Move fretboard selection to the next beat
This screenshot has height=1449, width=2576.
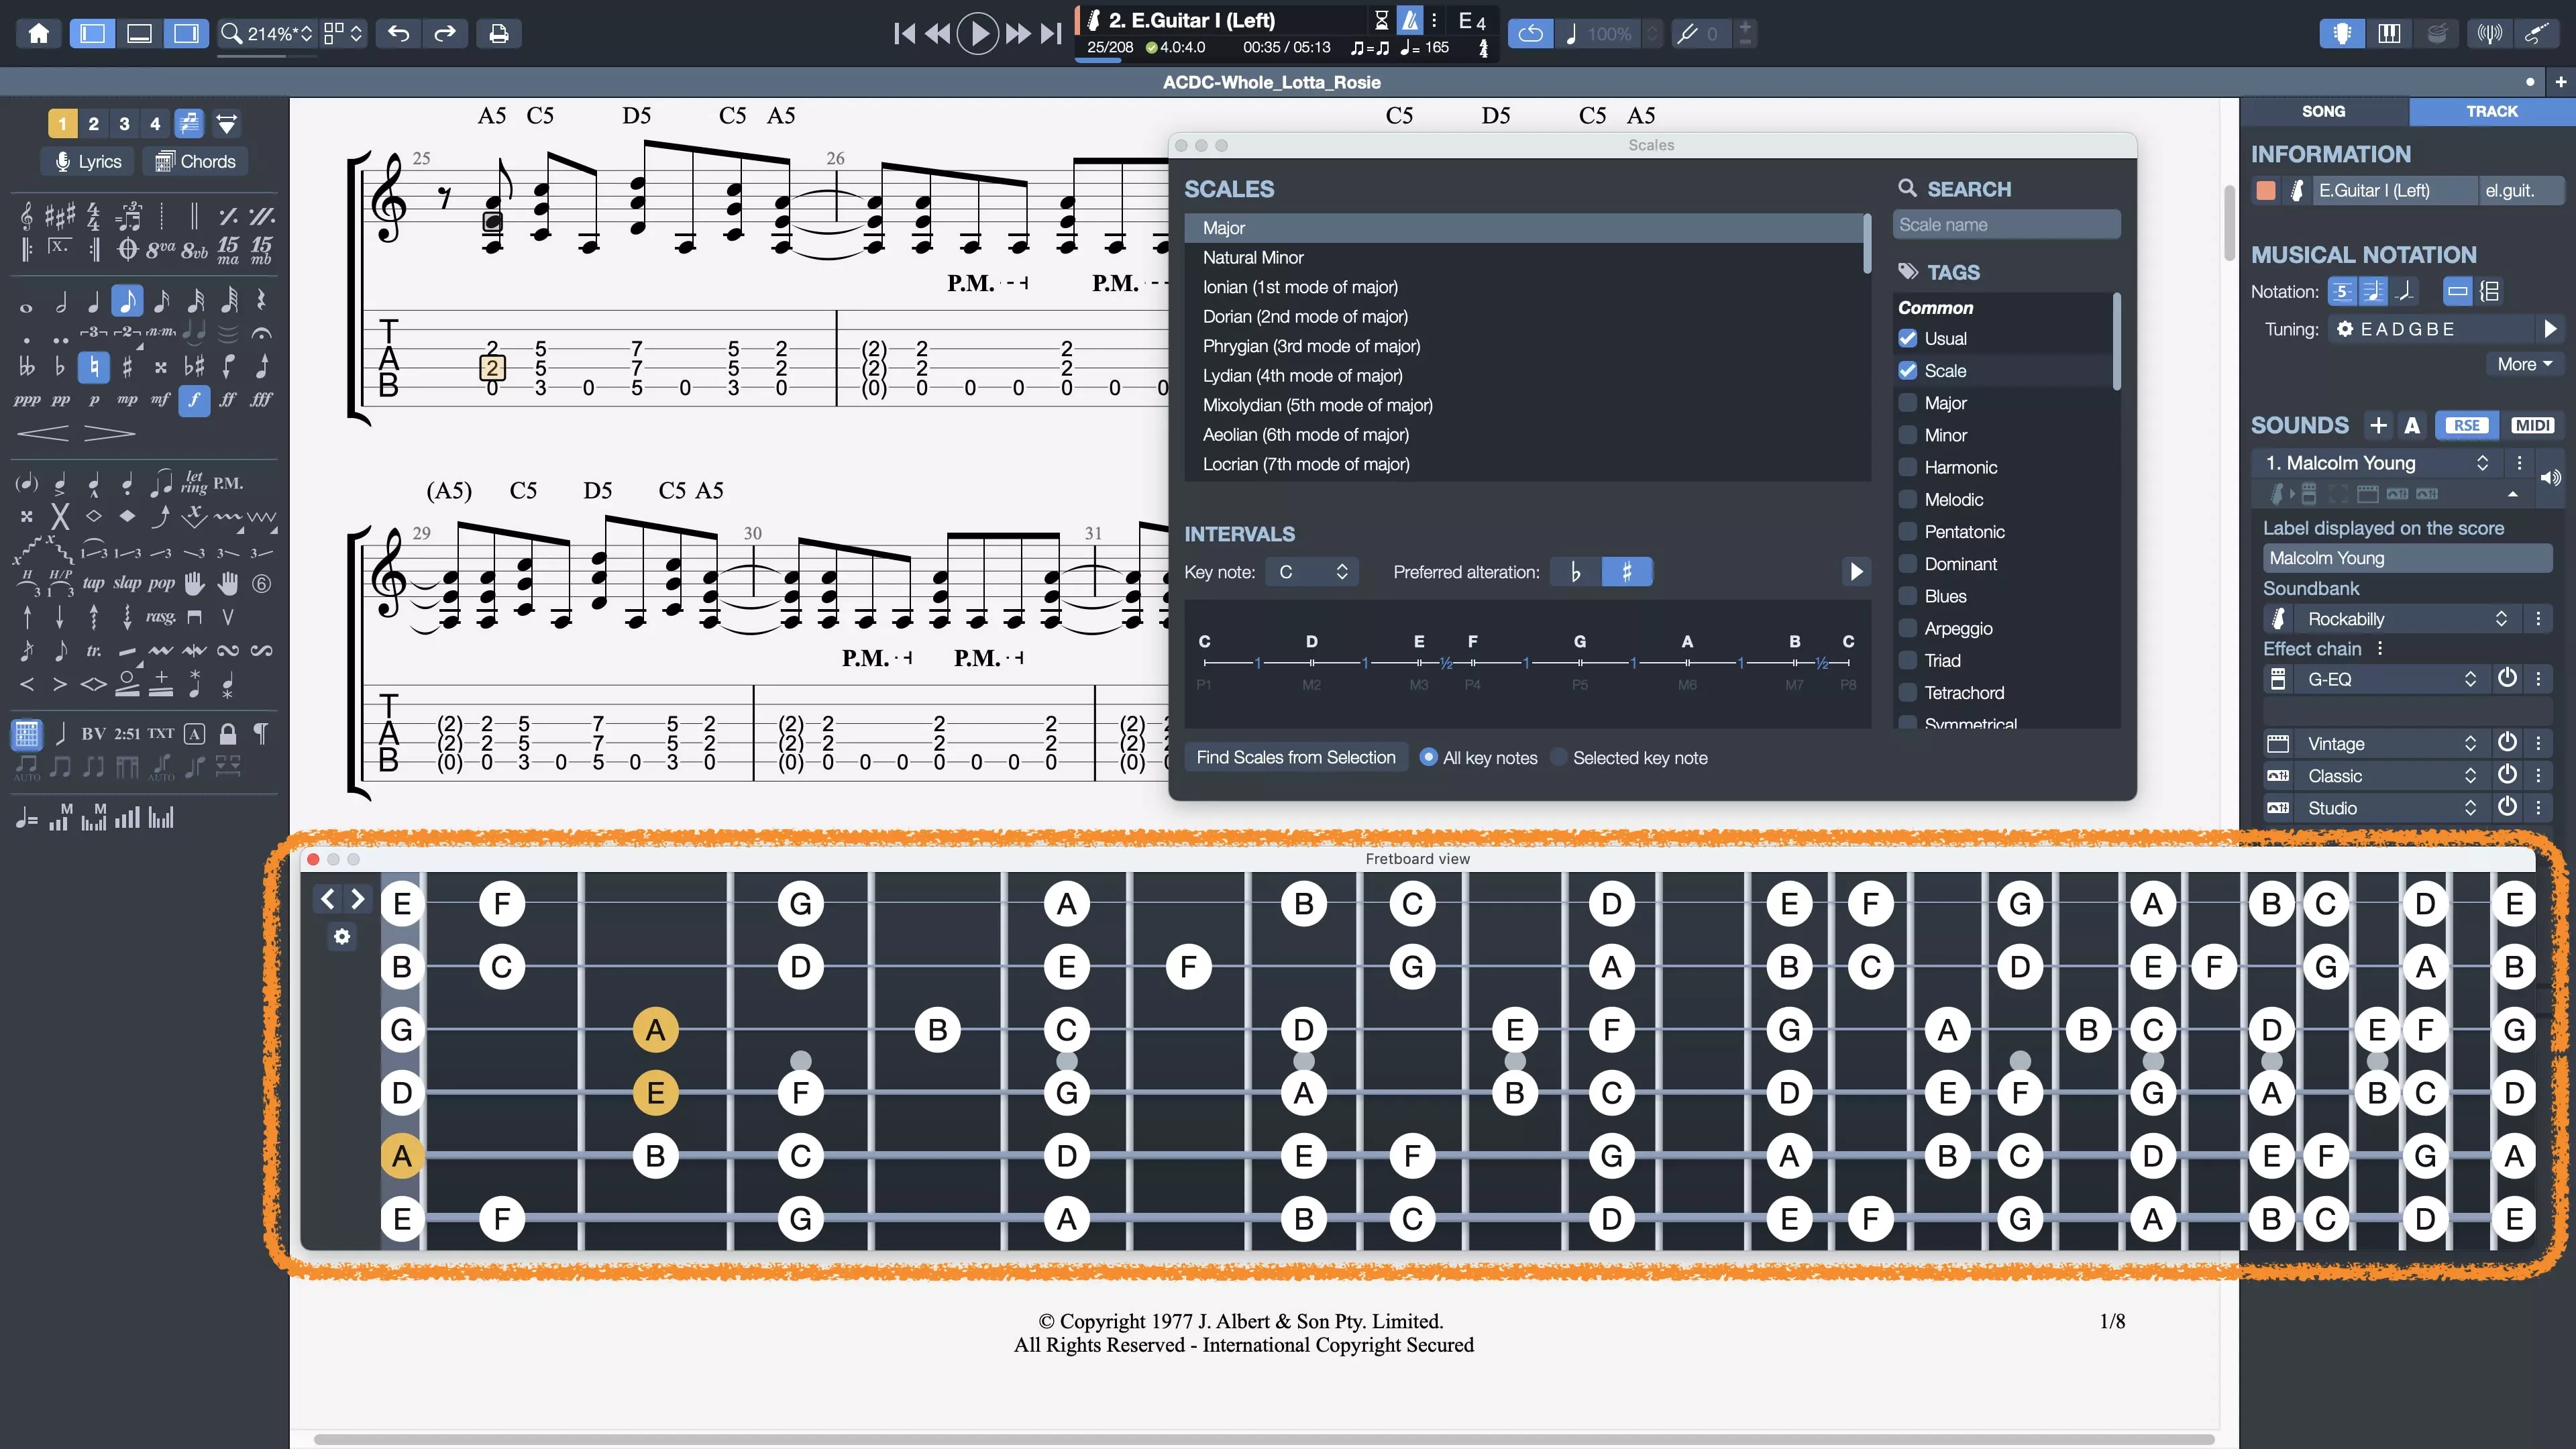tap(357, 899)
